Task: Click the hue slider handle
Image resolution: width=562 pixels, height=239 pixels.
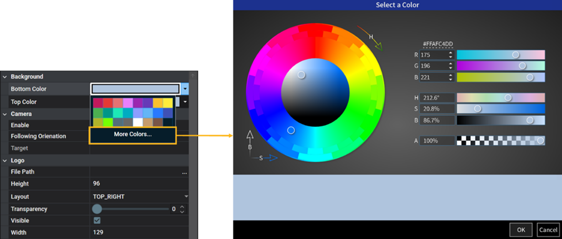Action: click(508, 98)
